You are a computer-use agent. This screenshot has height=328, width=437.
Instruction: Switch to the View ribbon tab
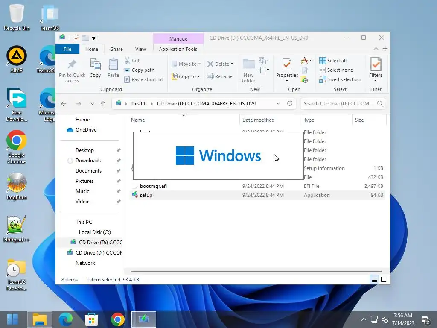140,49
